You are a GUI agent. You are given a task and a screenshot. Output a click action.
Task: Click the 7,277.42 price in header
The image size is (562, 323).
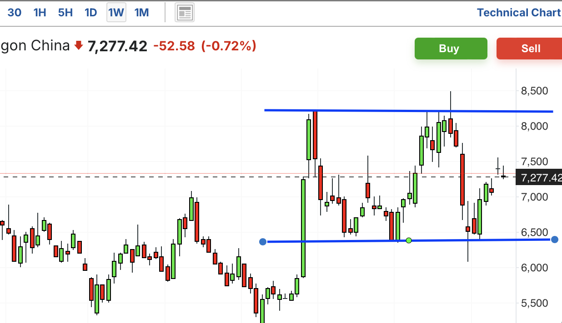(x=117, y=46)
